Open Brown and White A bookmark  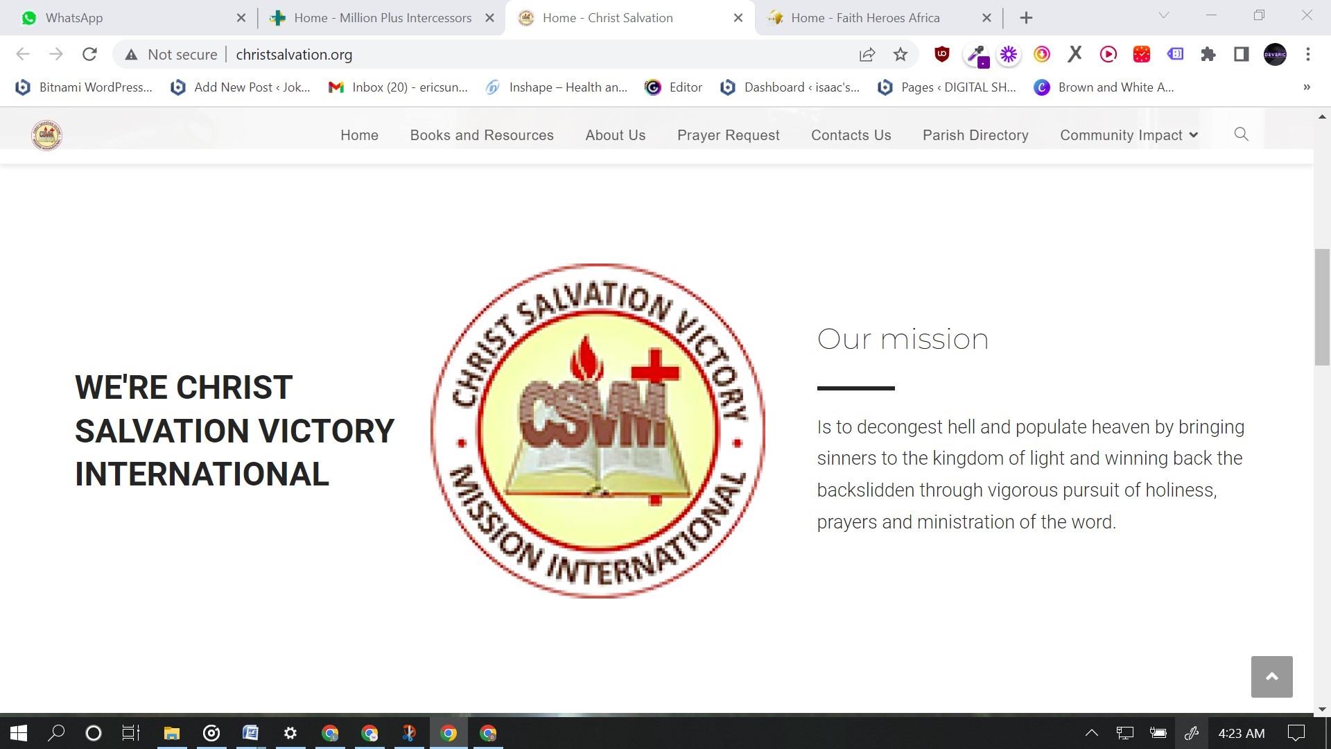pos(1104,87)
